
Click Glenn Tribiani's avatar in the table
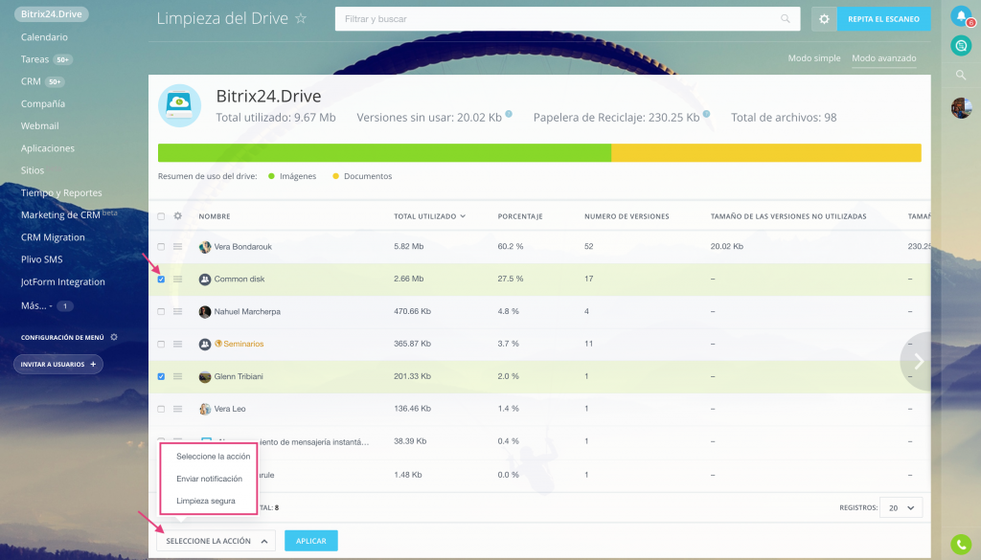click(x=205, y=376)
